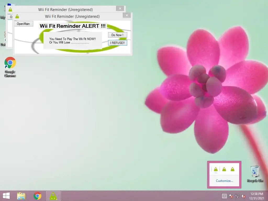Click the Do Now ! button

click(118, 35)
